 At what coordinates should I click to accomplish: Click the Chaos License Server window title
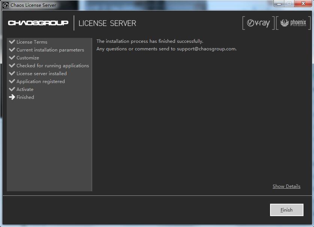click(x=33, y=5)
